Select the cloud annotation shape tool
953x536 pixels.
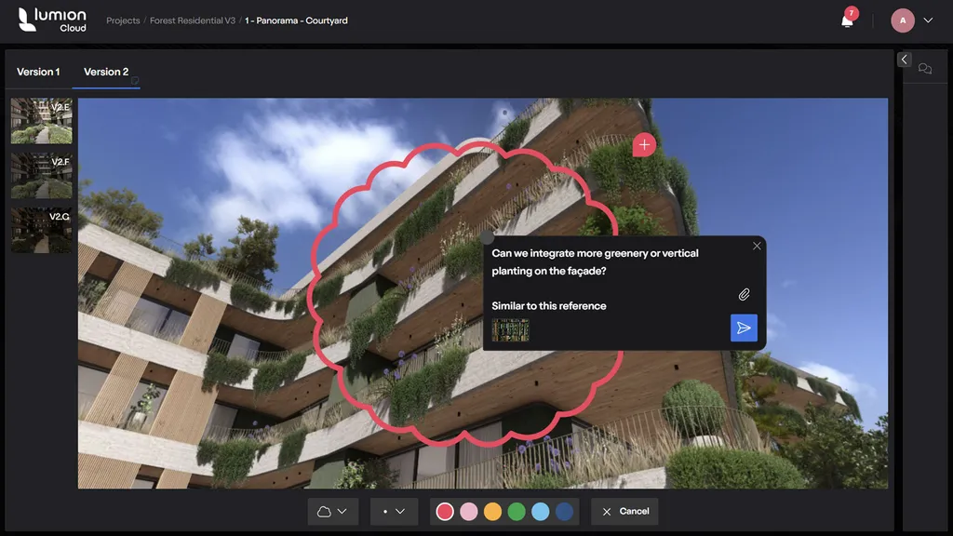324,511
